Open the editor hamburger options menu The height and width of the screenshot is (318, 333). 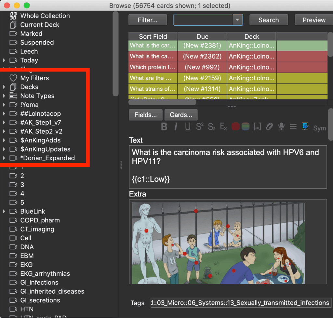point(293,127)
